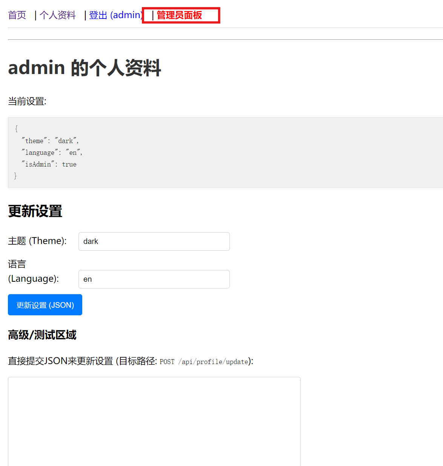This screenshot has height=466, width=443.
Task: Click the POST /api/profile/update path text
Action: pos(204,362)
